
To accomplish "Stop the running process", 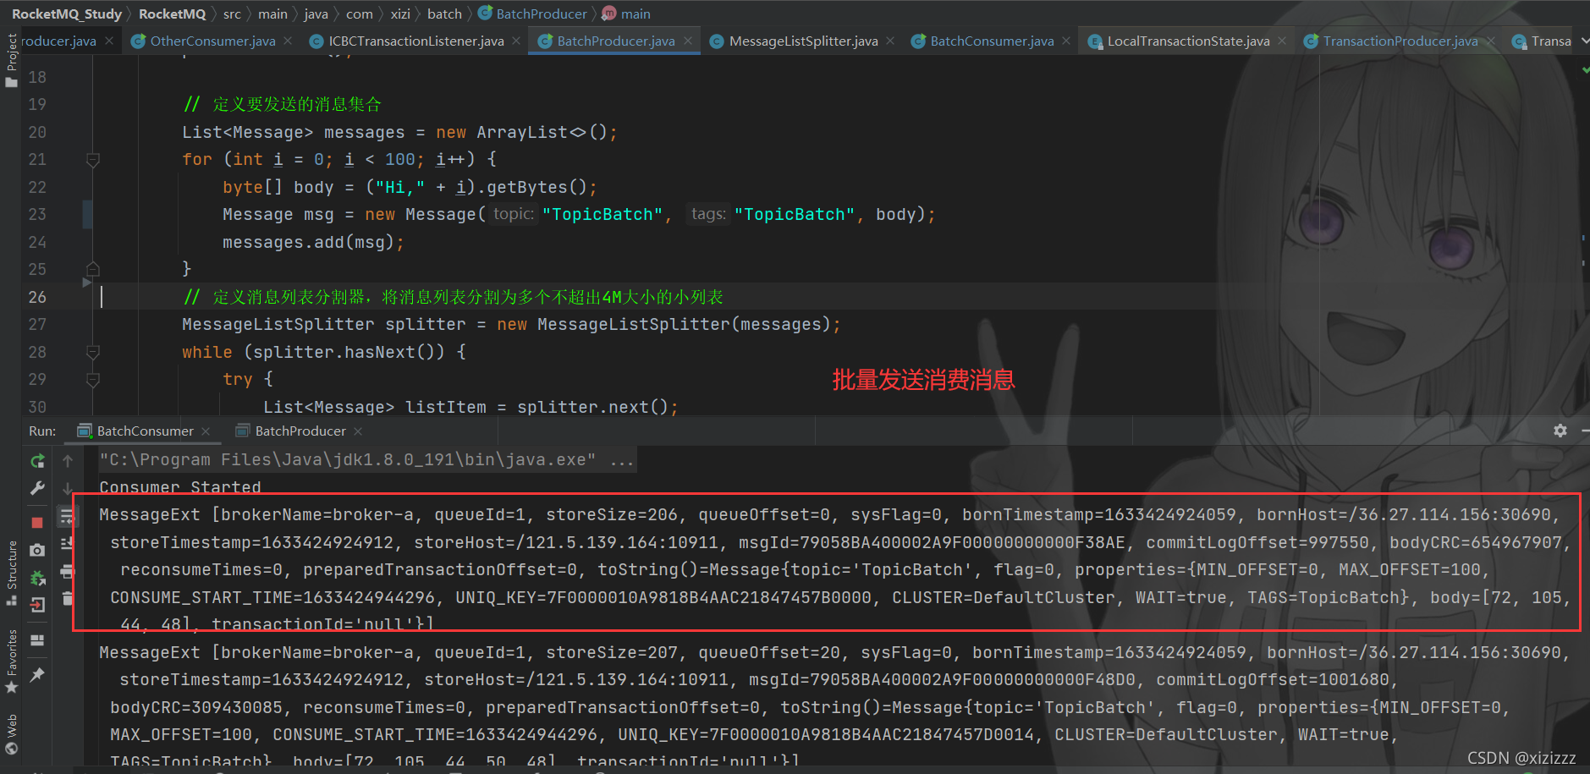I will point(37,522).
